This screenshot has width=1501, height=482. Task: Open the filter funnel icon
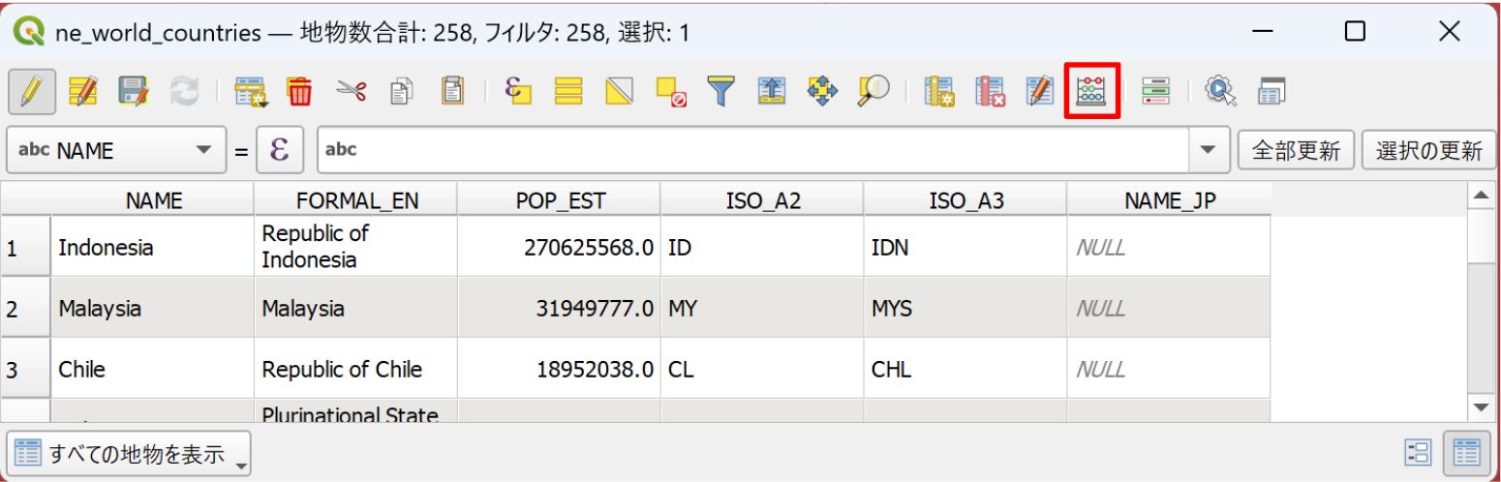[720, 92]
